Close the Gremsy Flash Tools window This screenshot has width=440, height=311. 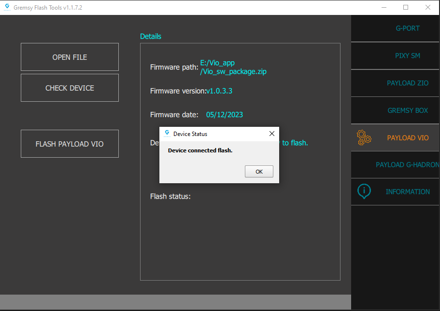pyautogui.click(x=428, y=7)
